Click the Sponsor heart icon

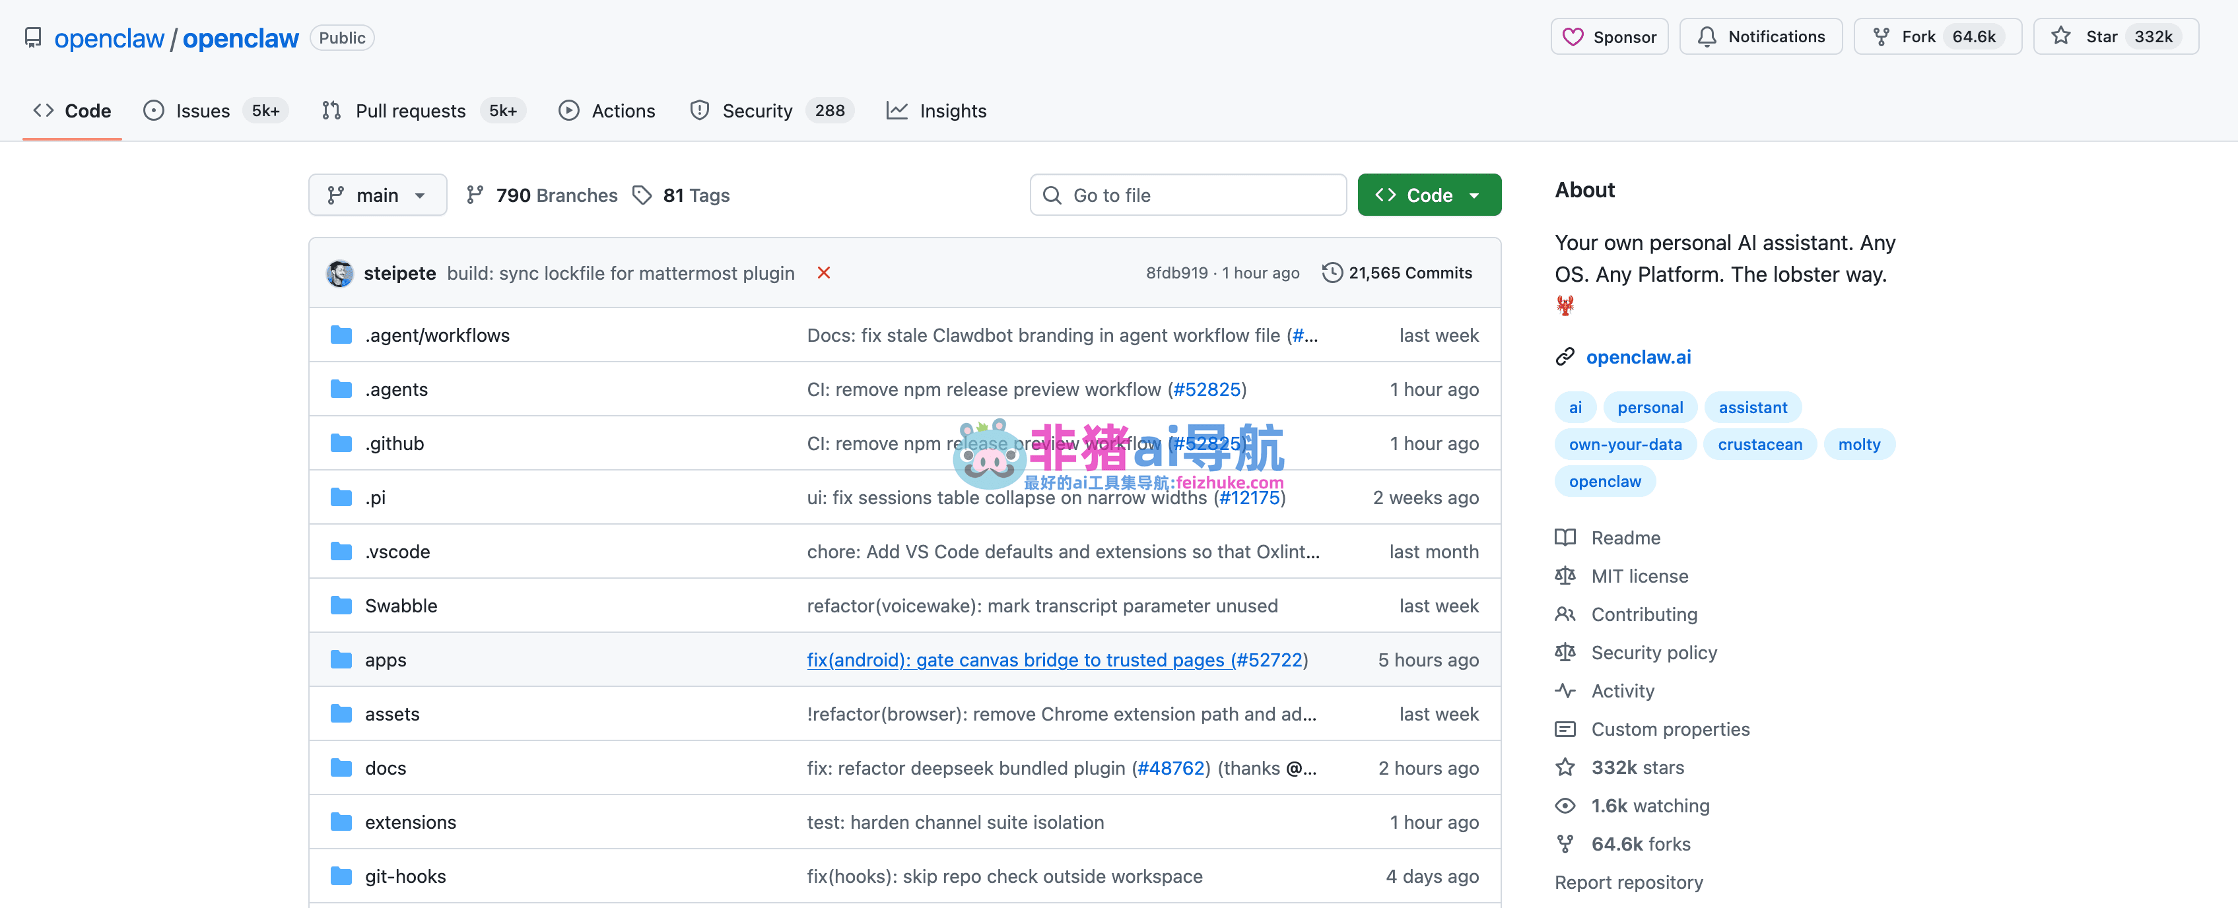click(x=1573, y=36)
